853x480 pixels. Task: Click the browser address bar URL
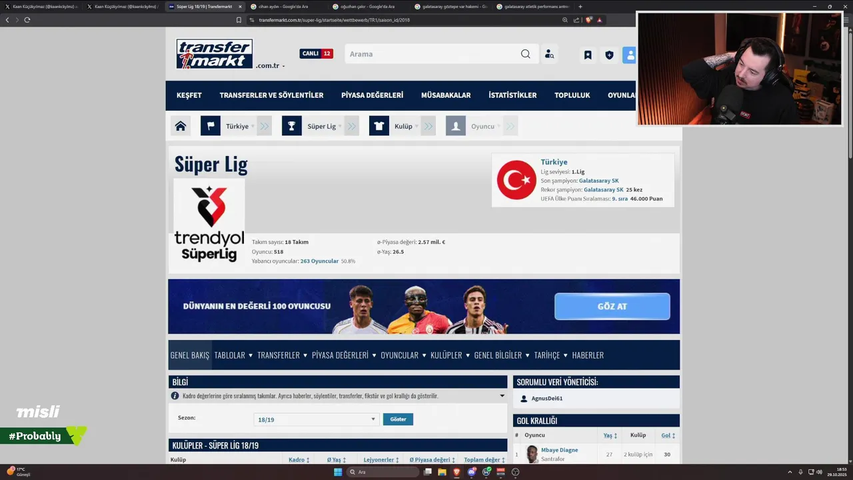click(x=334, y=20)
